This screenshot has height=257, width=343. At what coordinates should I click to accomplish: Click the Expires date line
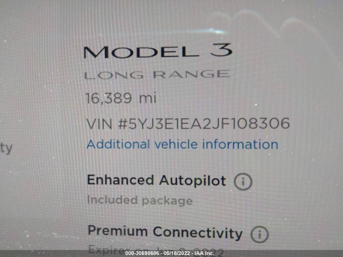pos(156,251)
